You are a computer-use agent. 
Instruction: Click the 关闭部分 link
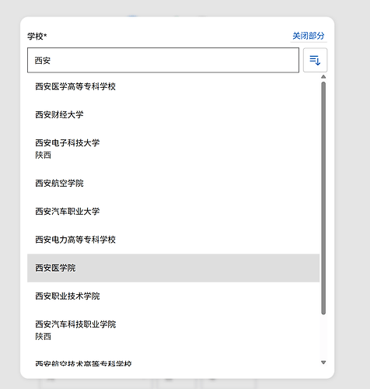click(309, 36)
